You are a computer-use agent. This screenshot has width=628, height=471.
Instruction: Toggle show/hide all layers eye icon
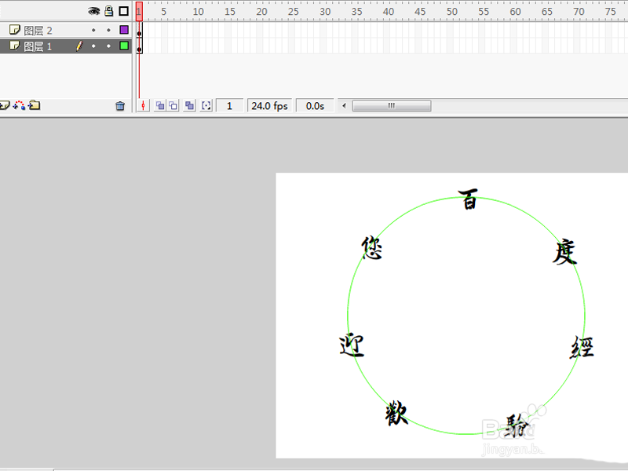pyautogui.click(x=93, y=11)
